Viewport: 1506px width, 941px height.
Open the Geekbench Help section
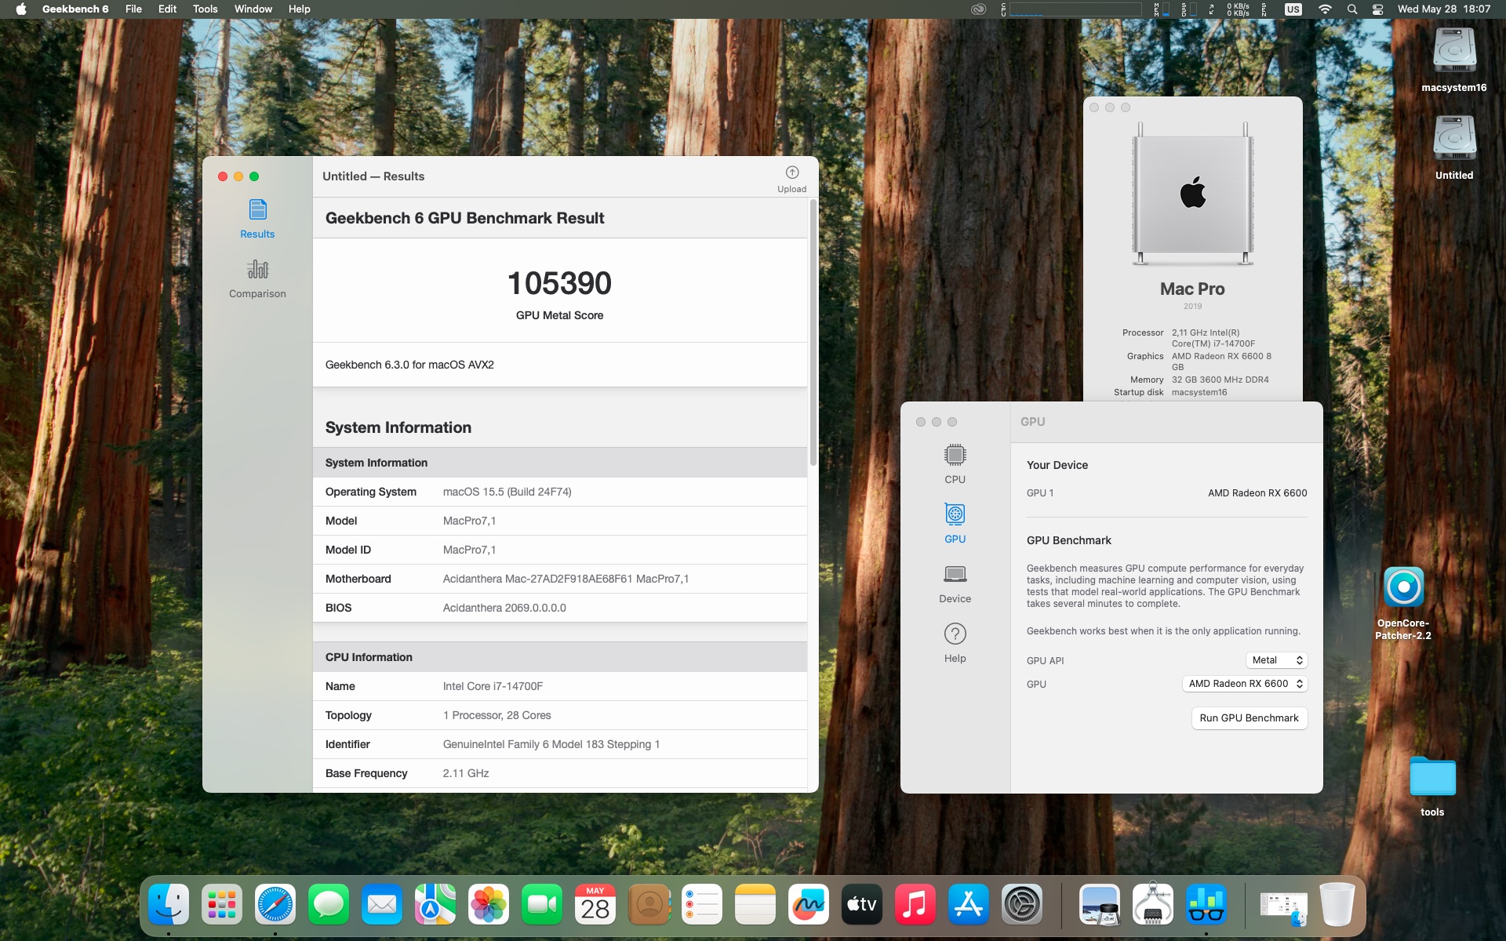point(955,642)
